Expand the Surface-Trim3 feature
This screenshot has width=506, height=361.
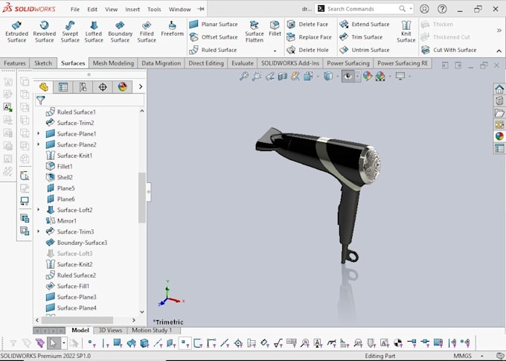point(39,231)
